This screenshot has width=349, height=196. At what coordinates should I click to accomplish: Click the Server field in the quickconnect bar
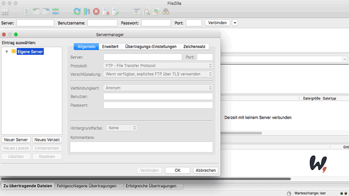[35, 23]
